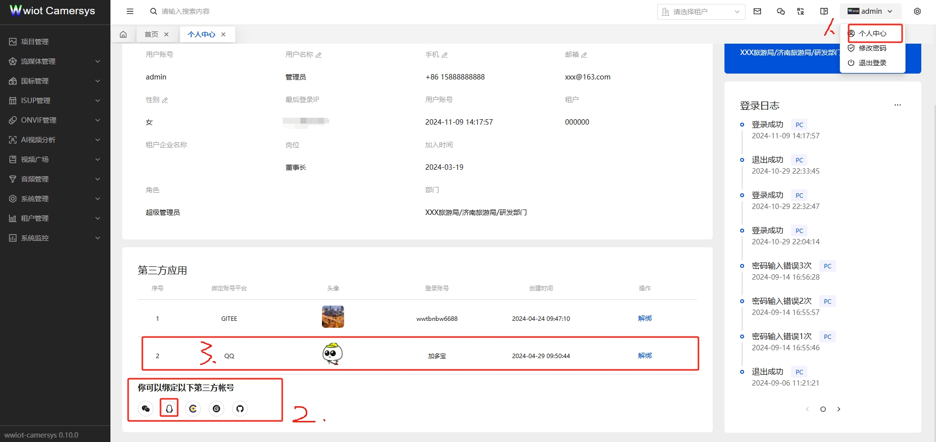
Task: Click the language translation icon in the header
Action: [x=801, y=11]
